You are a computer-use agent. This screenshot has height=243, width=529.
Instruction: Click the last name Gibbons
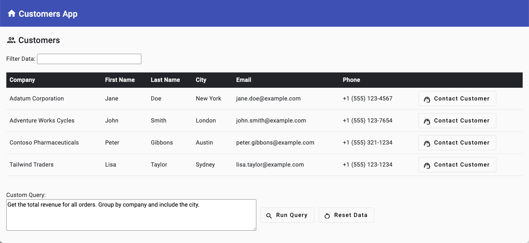[162, 143]
